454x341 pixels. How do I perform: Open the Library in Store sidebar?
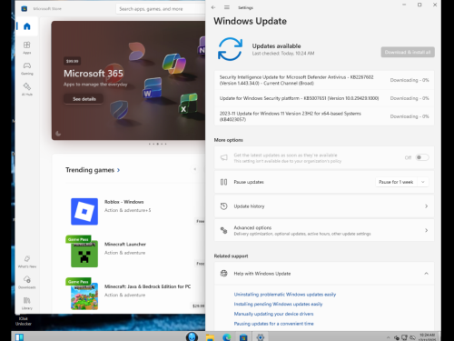pyautogui.click(x=27, y=303)
